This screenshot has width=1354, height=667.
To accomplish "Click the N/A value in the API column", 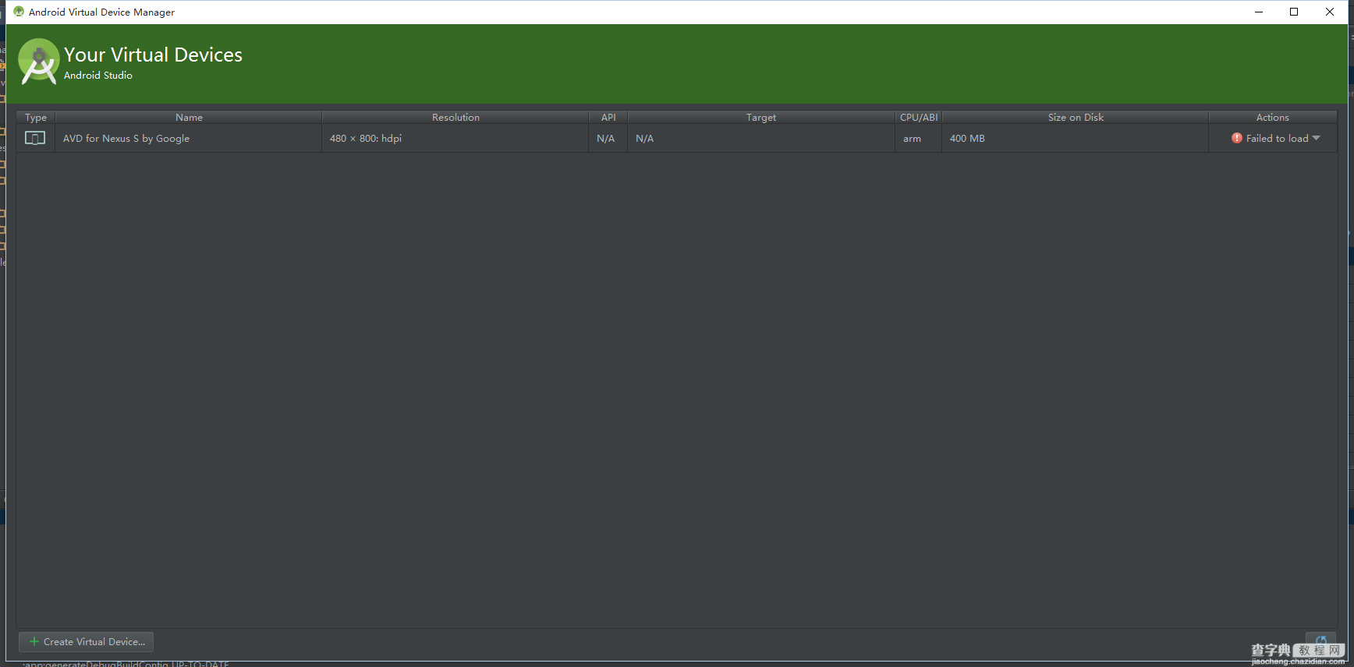I will tap(606, 139).
